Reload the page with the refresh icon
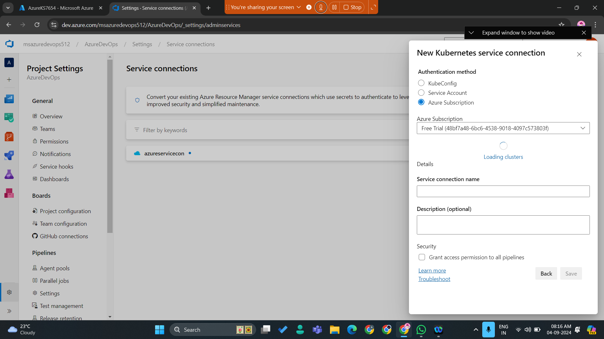The height and width of the screenshot is (339, 604). 37,25
